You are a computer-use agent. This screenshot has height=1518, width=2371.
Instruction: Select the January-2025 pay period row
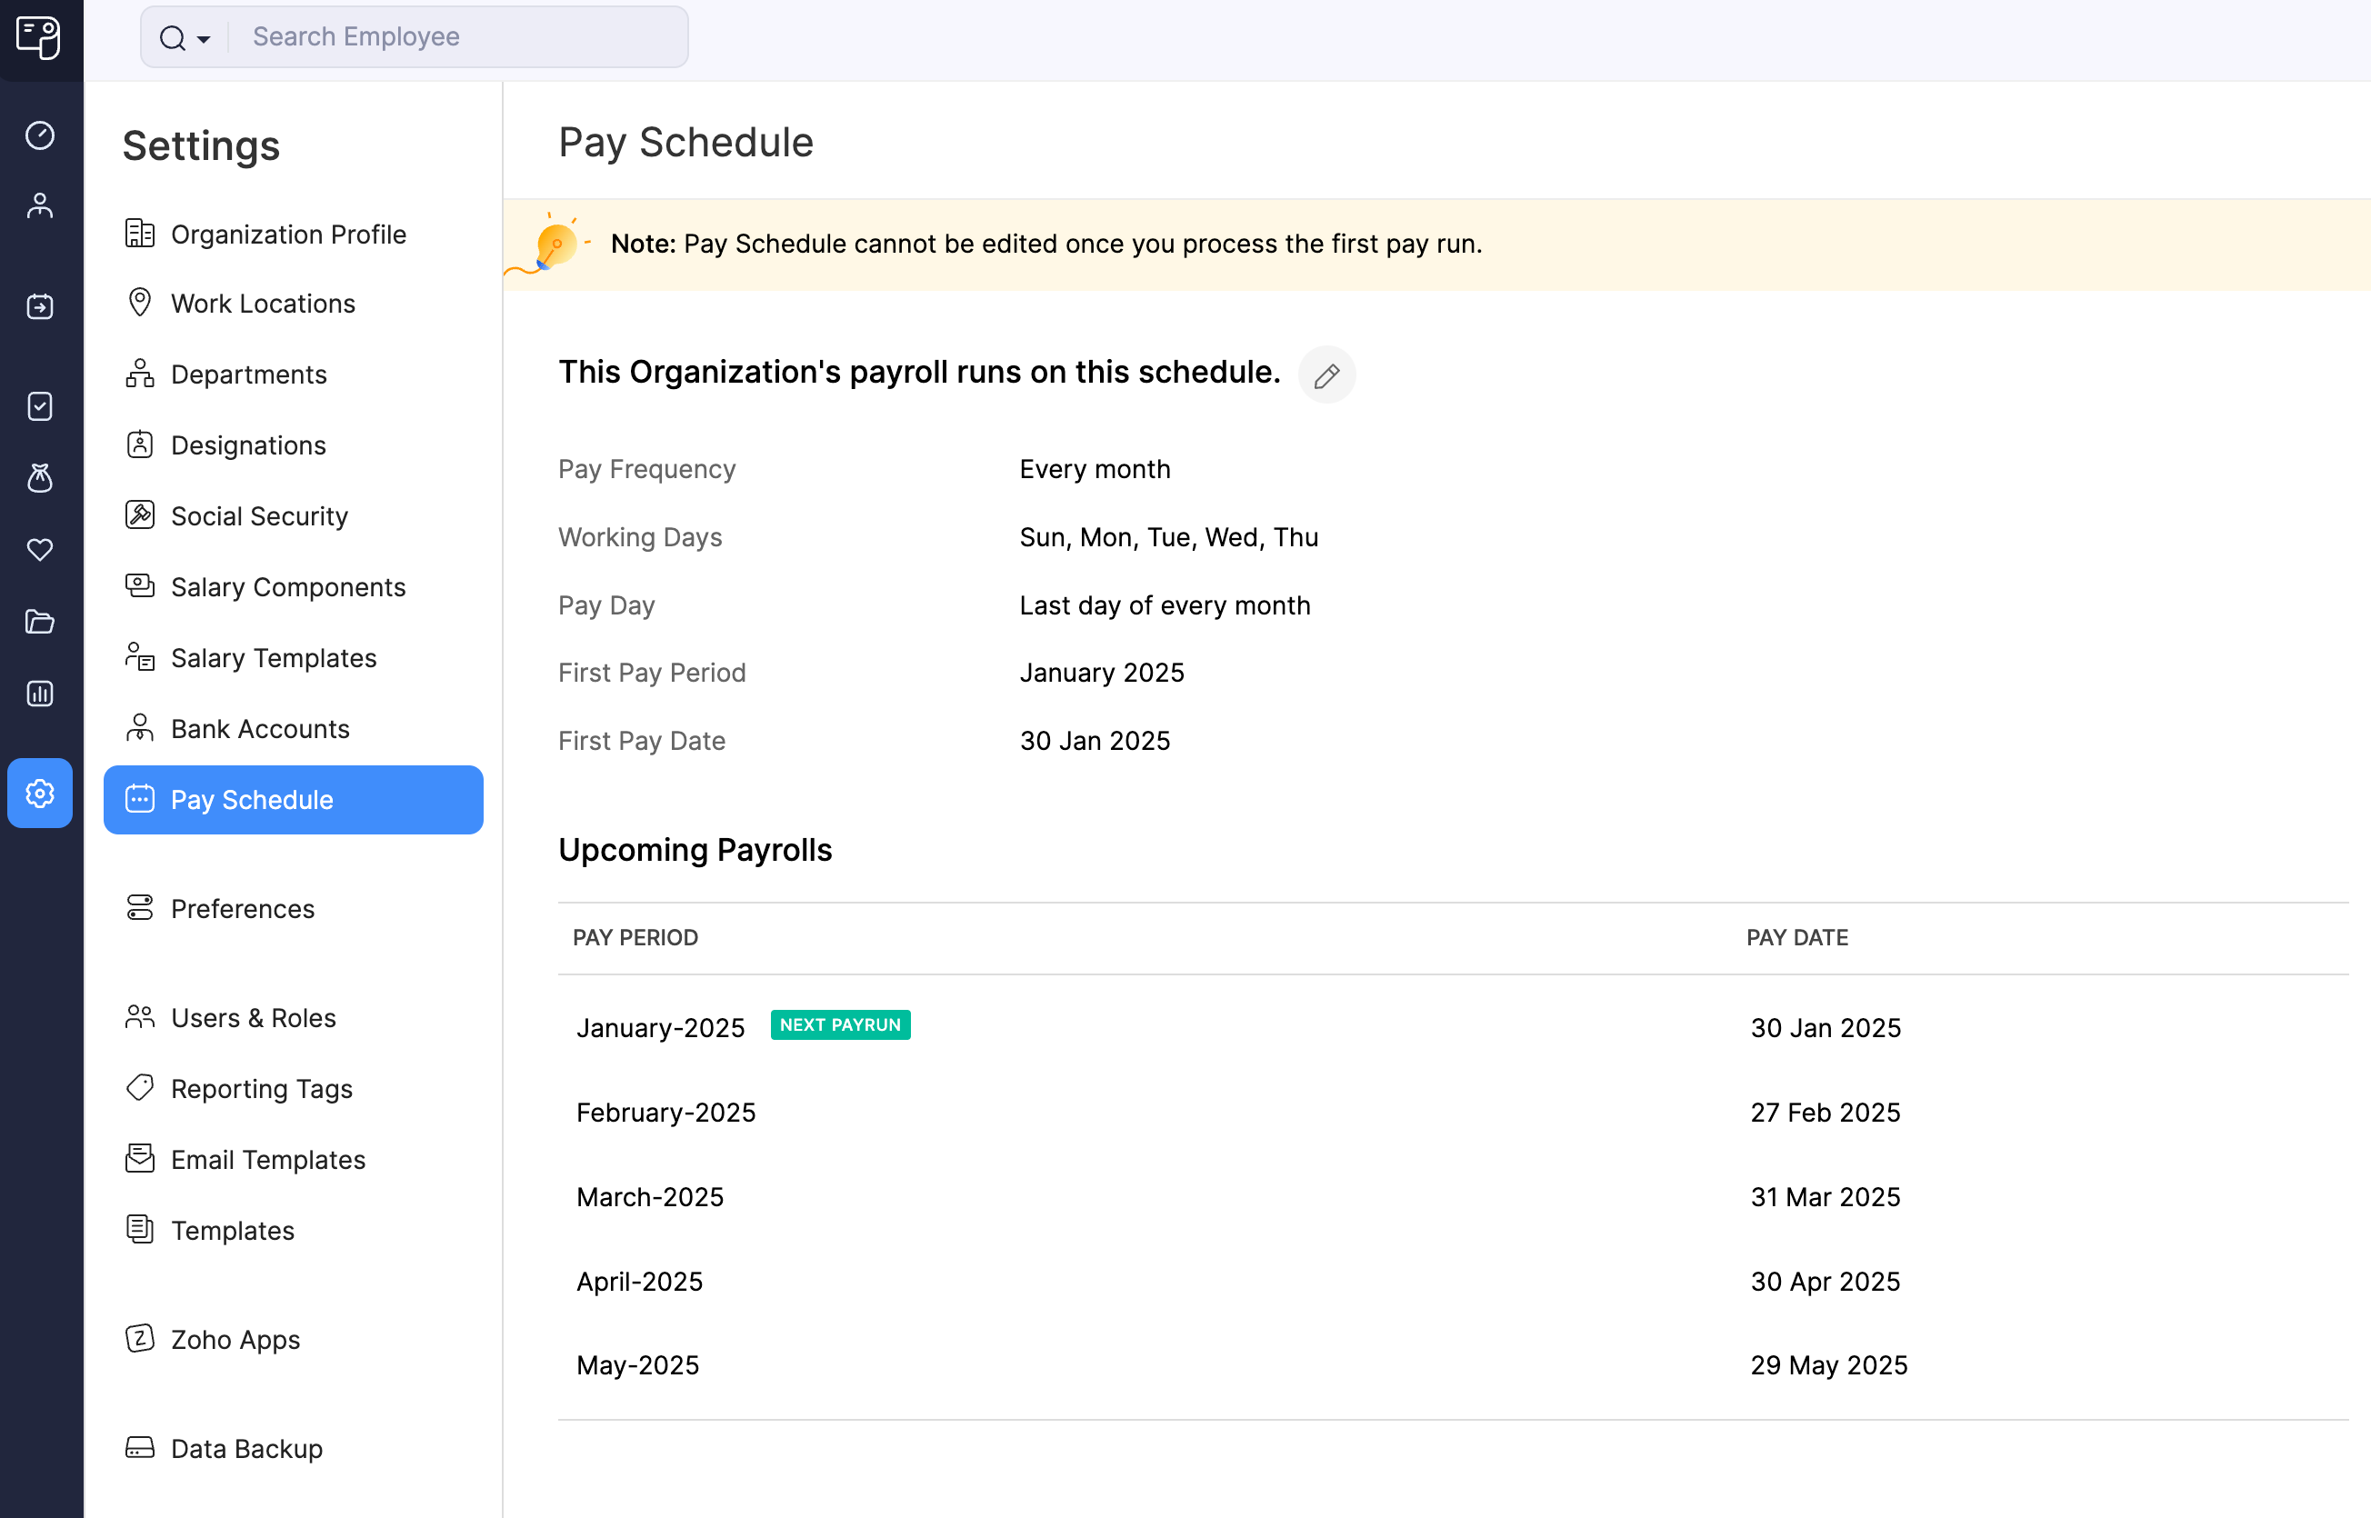(x=661, y=1027)
